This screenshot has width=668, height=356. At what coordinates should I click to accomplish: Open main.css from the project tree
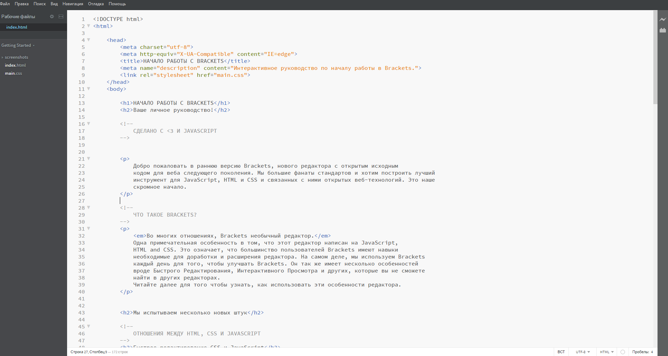13,73
